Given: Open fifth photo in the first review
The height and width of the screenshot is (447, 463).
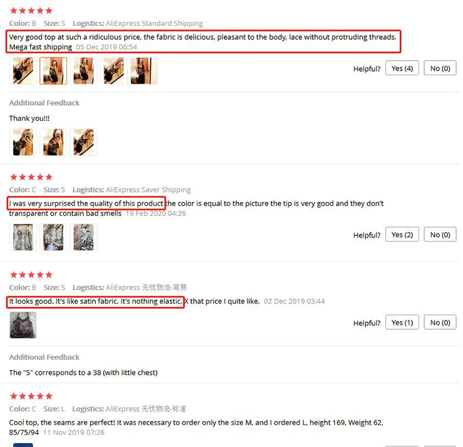Looking at the screenshot, I should pyautogui.click(x=144, y=71).
